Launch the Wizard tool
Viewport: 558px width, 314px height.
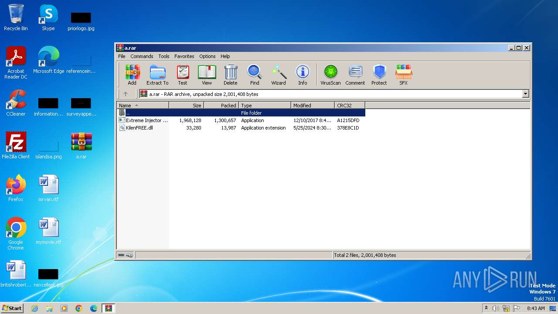(279, 75)
